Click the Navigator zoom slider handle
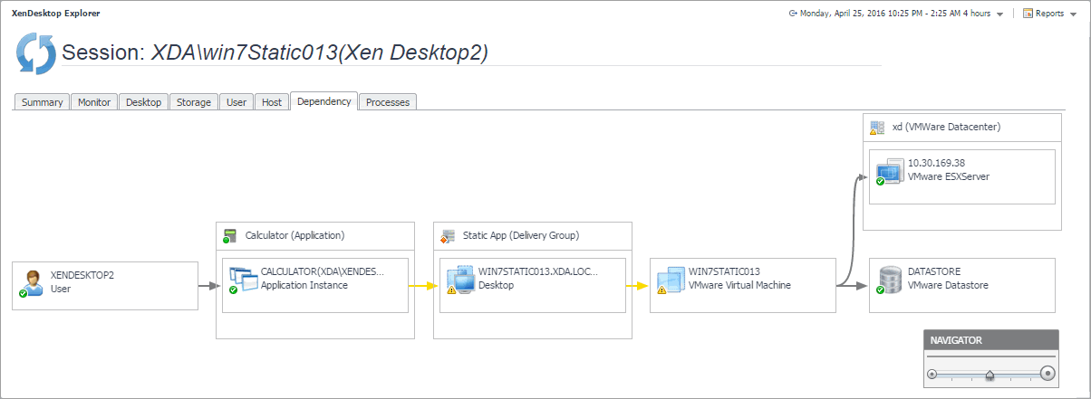 pyautogui.click(x=990, y=374)
